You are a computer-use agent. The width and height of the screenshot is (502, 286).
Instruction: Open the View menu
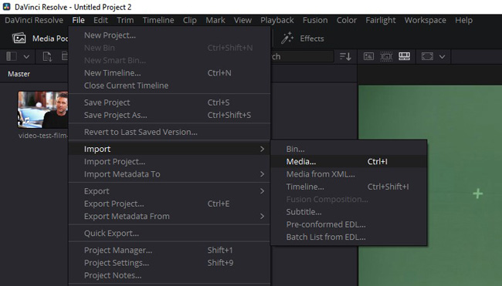243,20
